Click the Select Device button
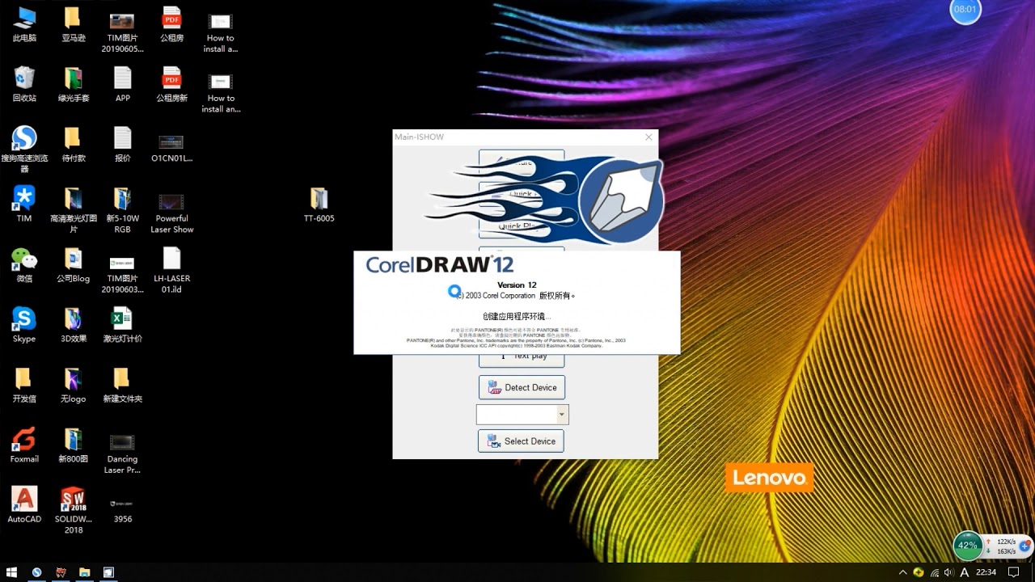 click(x=521, y=441)
